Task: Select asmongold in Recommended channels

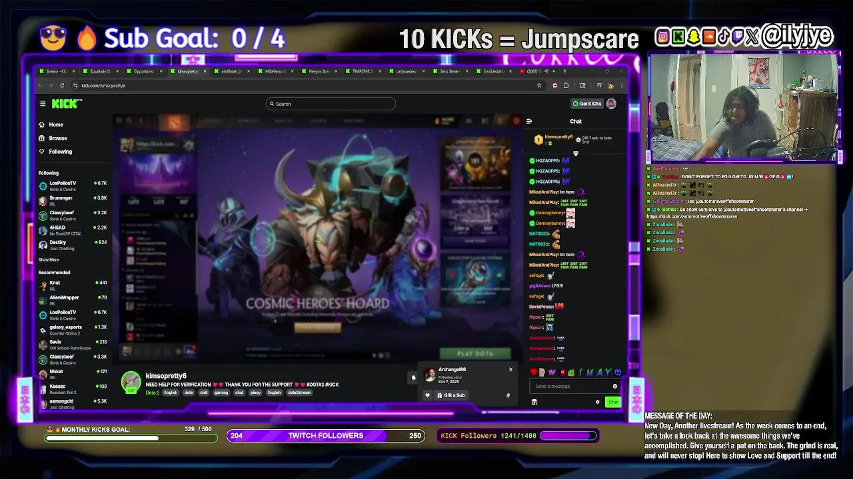Action: point(72,404)
